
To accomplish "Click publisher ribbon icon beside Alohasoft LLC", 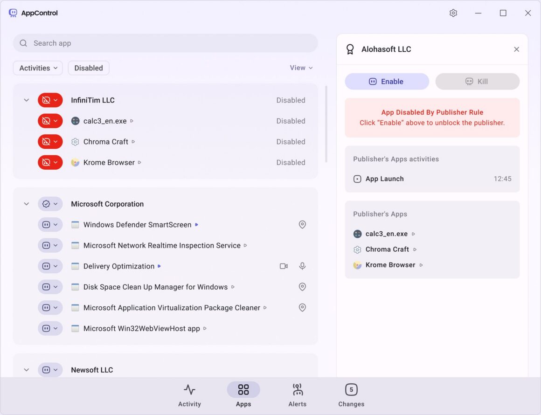I will click(x=350, y=49).
